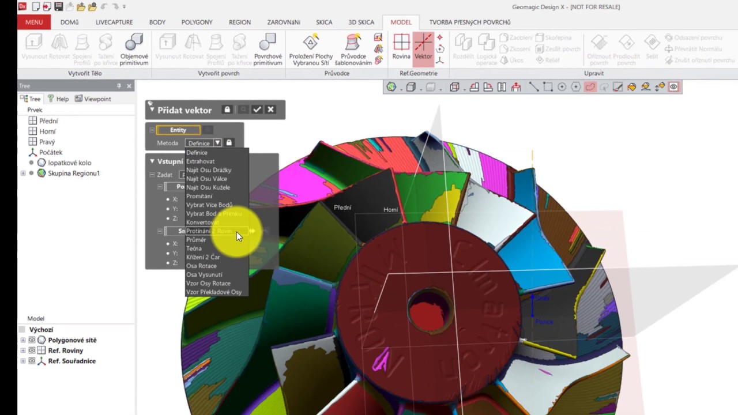Collapse the Entity section in the dialog
738x415 pixels.
point(152,130)
